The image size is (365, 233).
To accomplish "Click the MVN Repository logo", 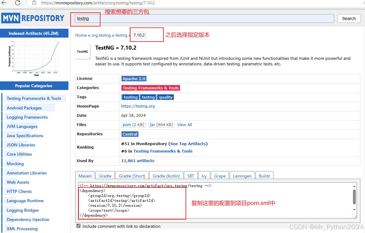I will pyautogui.click(x=33, y=18).
